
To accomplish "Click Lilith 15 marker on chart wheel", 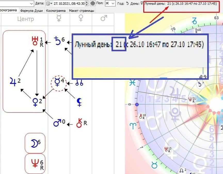I will [198, 31].
